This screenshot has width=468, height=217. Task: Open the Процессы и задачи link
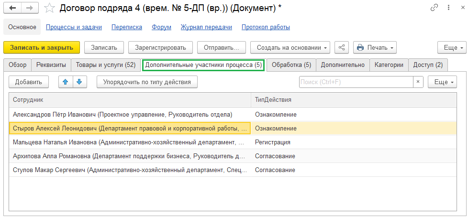(x=74, y=27)
